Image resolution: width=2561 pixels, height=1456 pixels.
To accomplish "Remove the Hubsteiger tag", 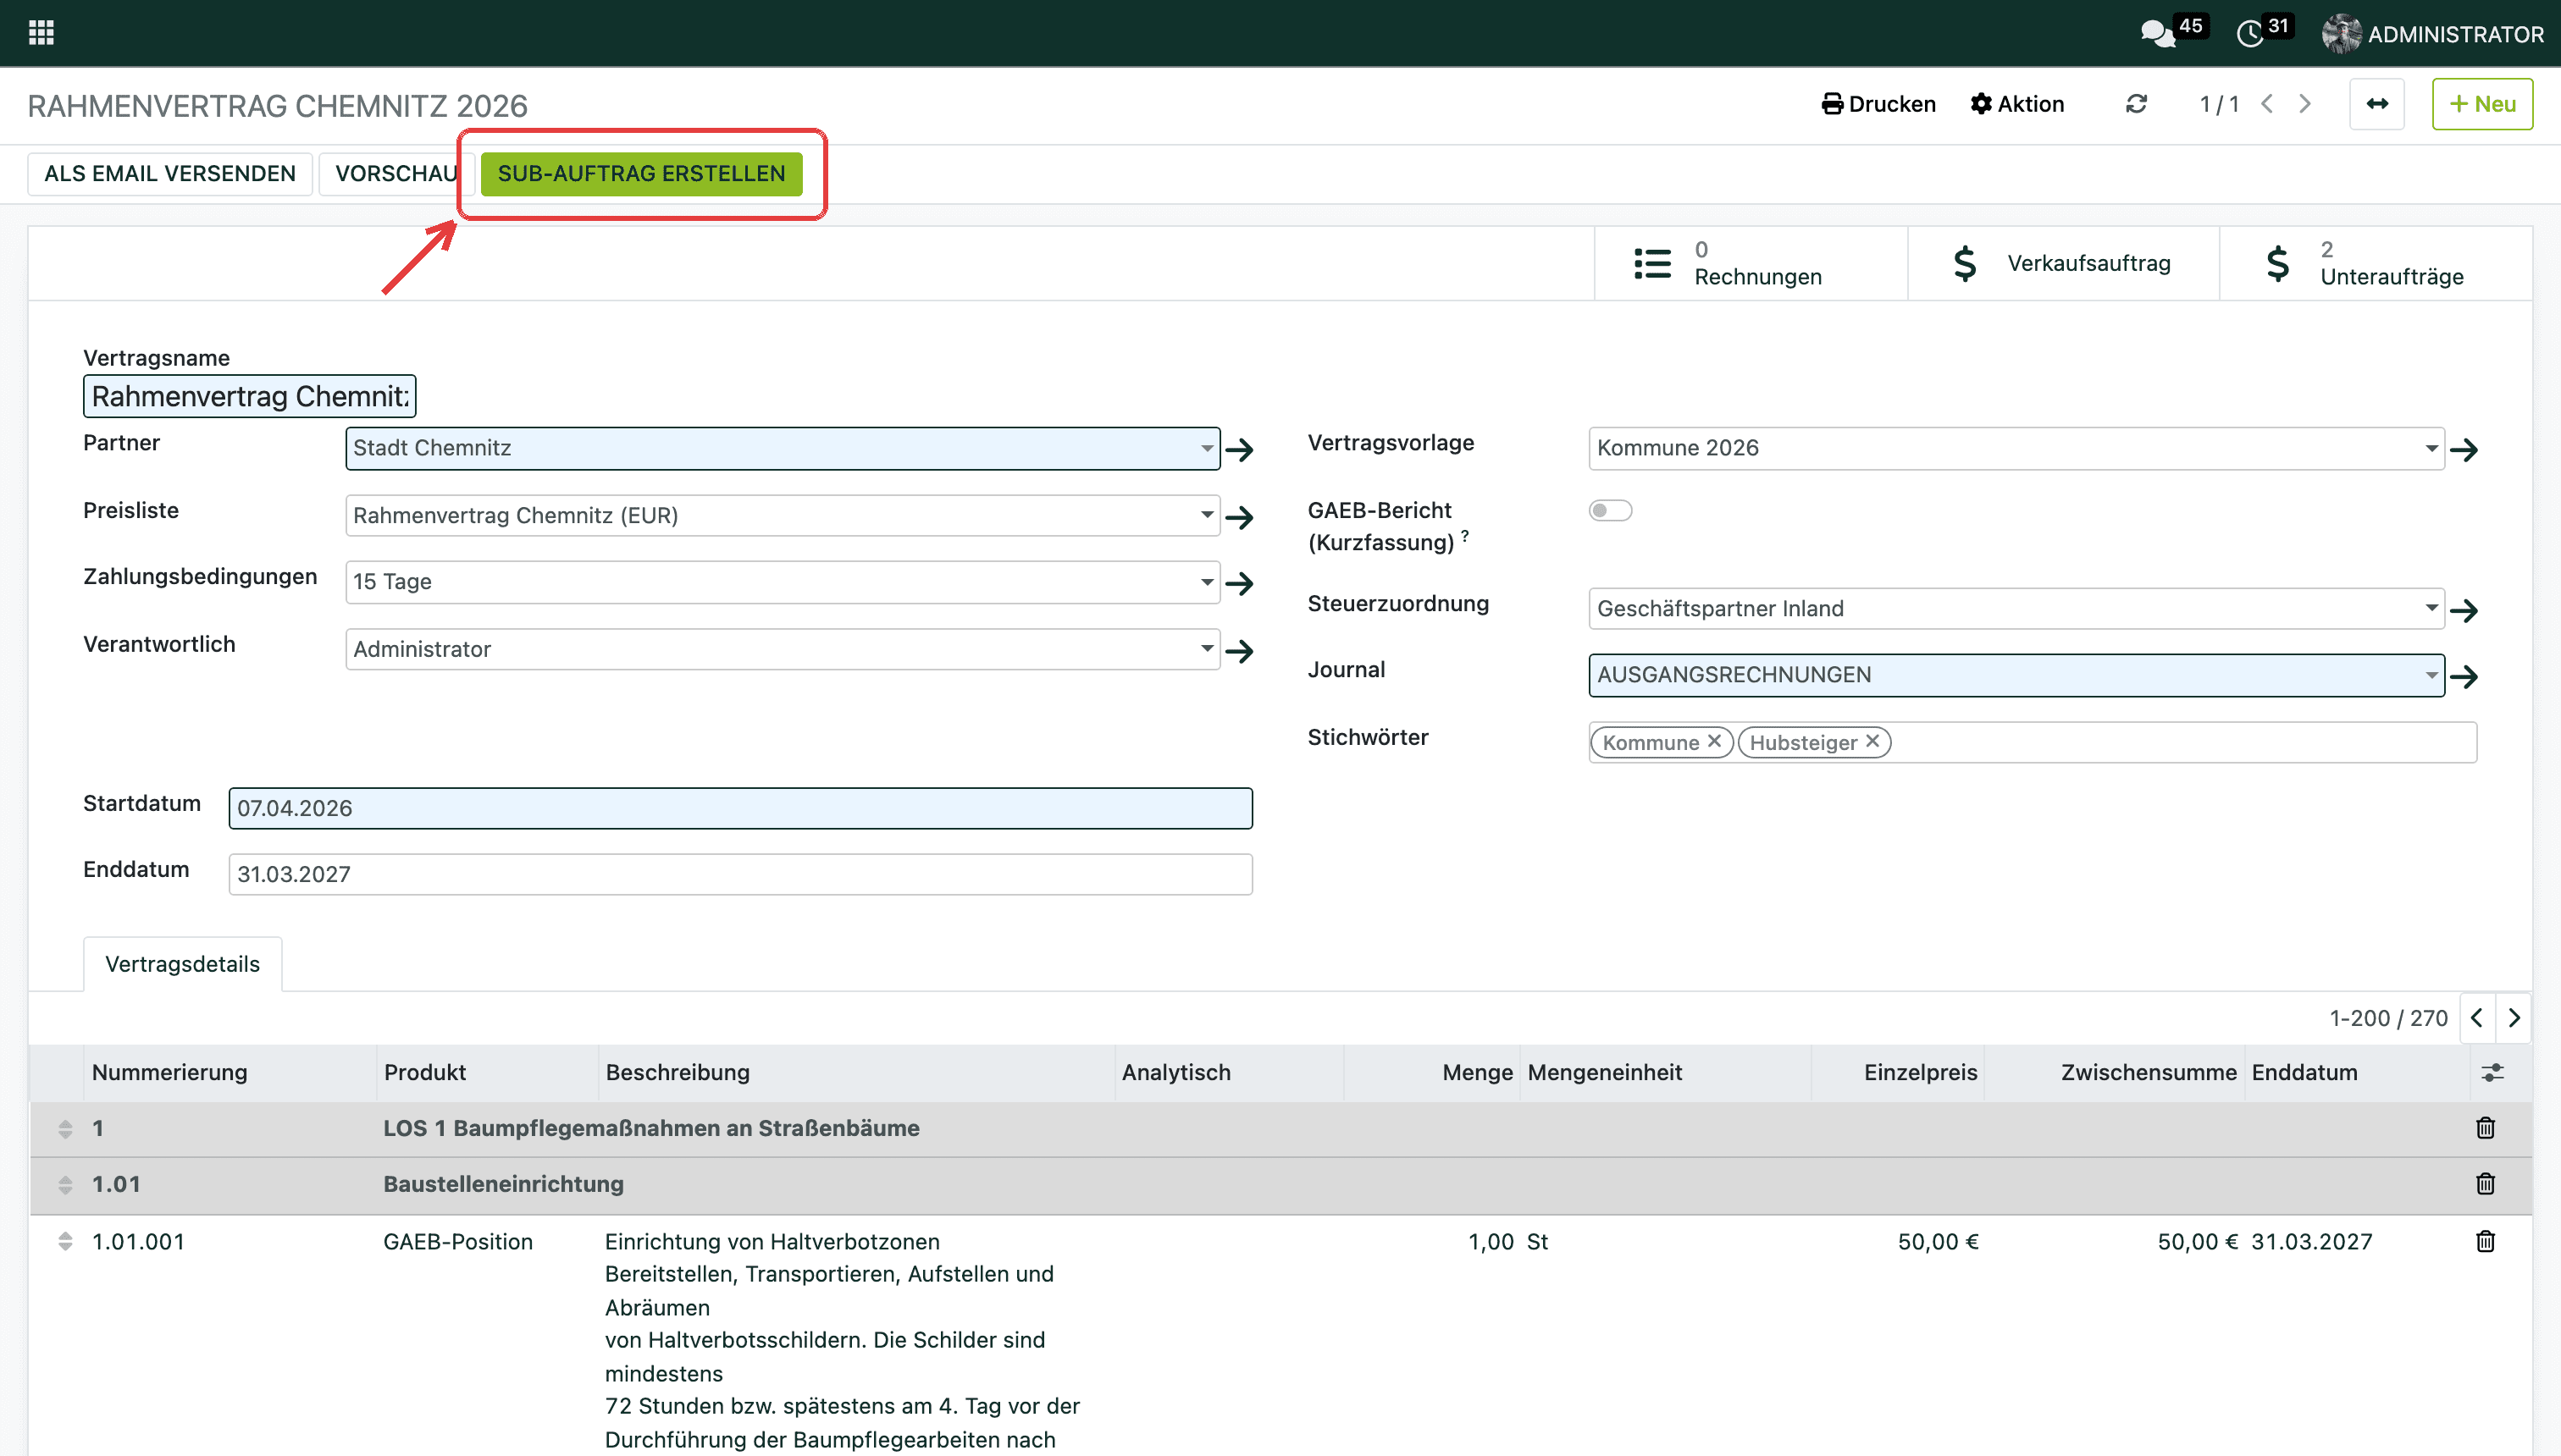I will [x=1872, y=741].
